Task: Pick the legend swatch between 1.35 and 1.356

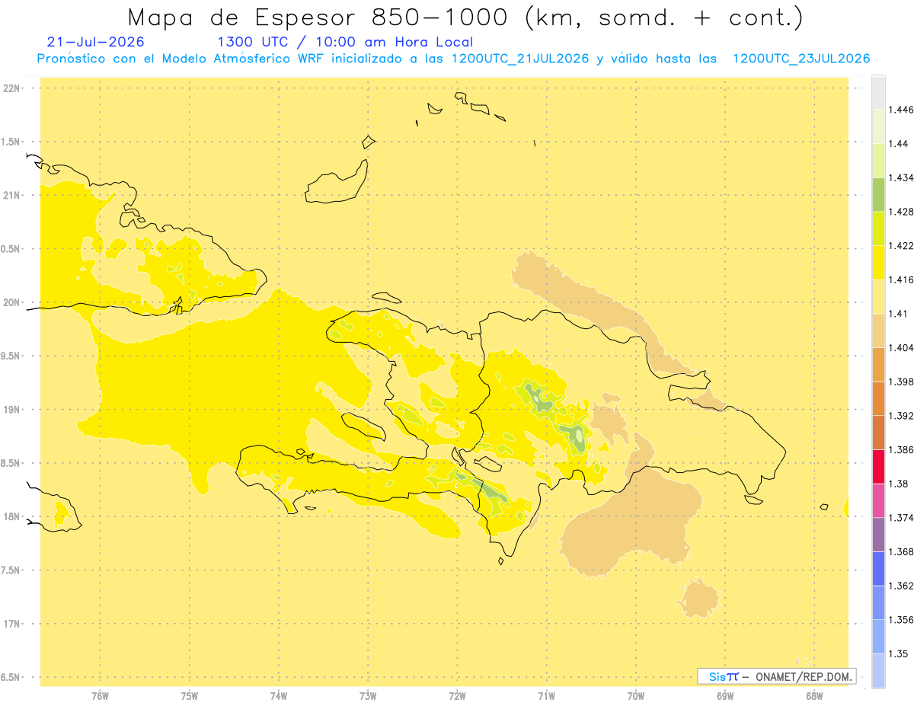Action: pyautogui.click(x=878, y=636)
